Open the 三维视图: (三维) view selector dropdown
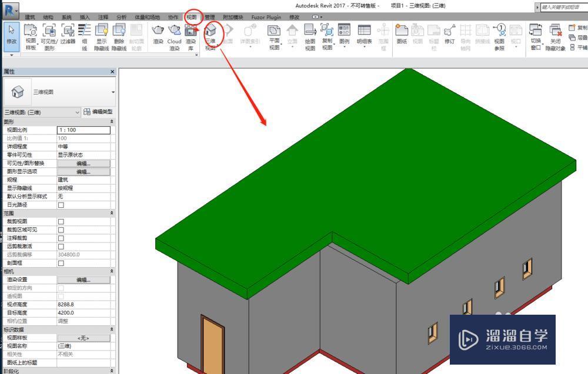This screenshot has height=374, width=588. click(x=41, y=112)
